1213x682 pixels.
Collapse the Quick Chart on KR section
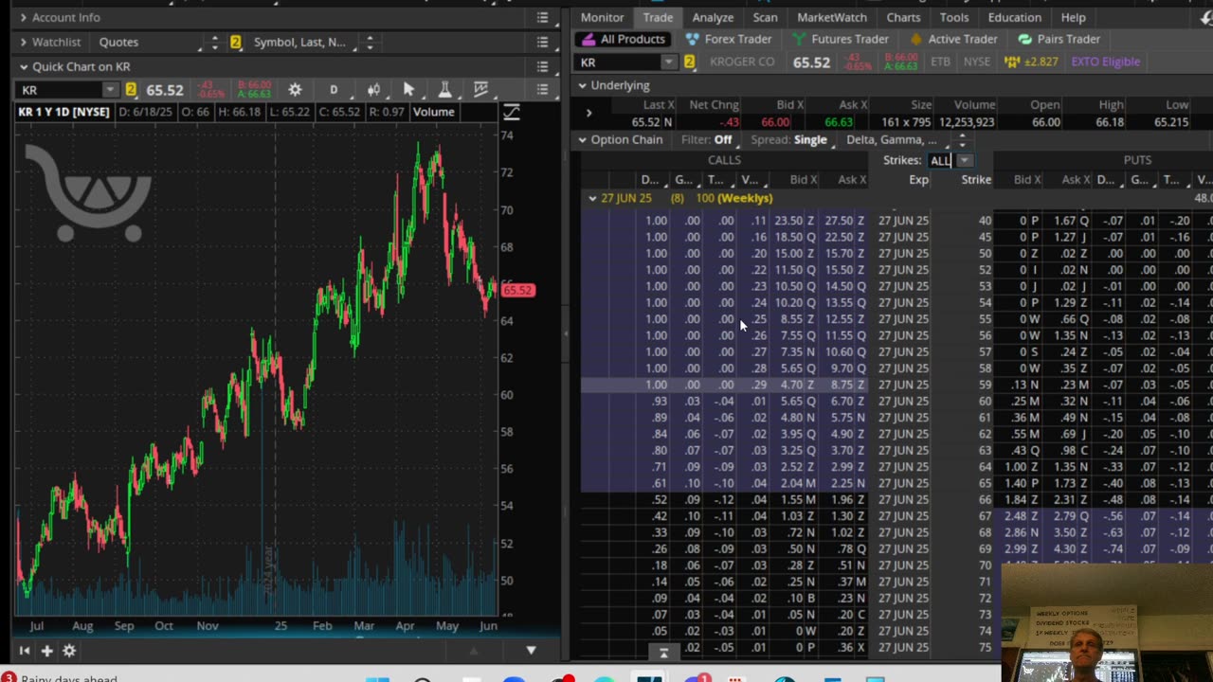tap(23, 66)
